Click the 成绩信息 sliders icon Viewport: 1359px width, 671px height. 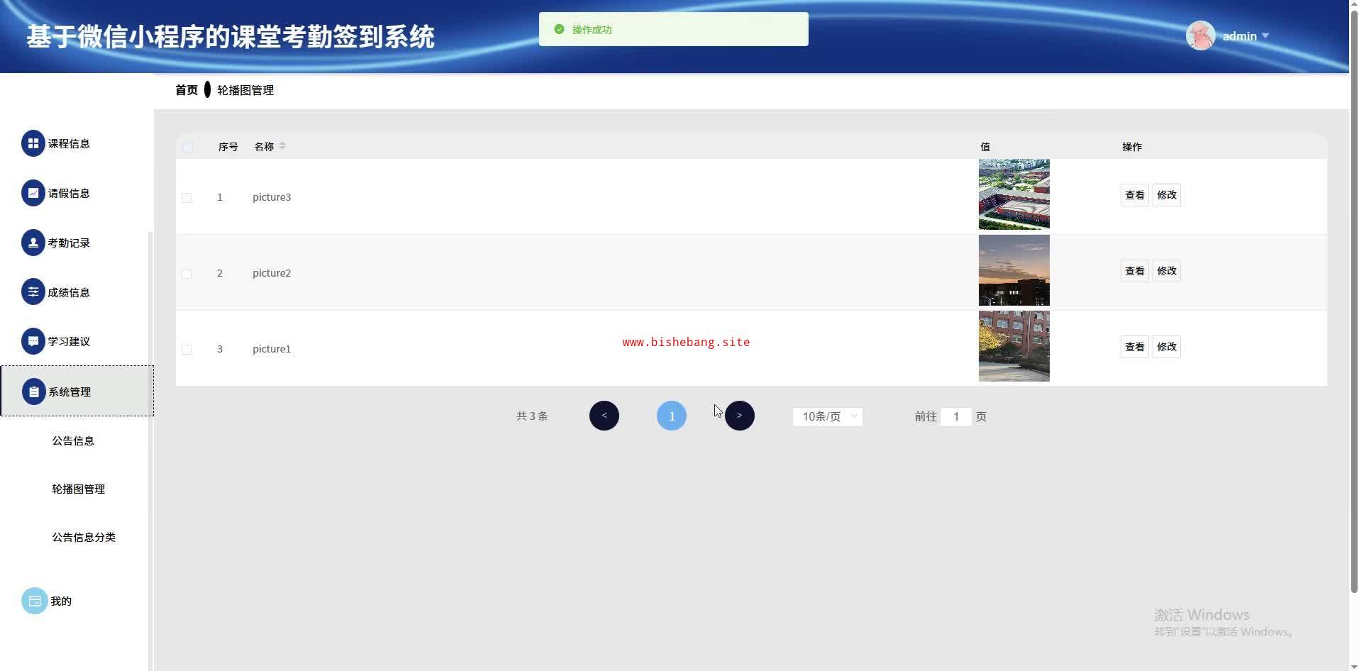[x=33, y=292]
